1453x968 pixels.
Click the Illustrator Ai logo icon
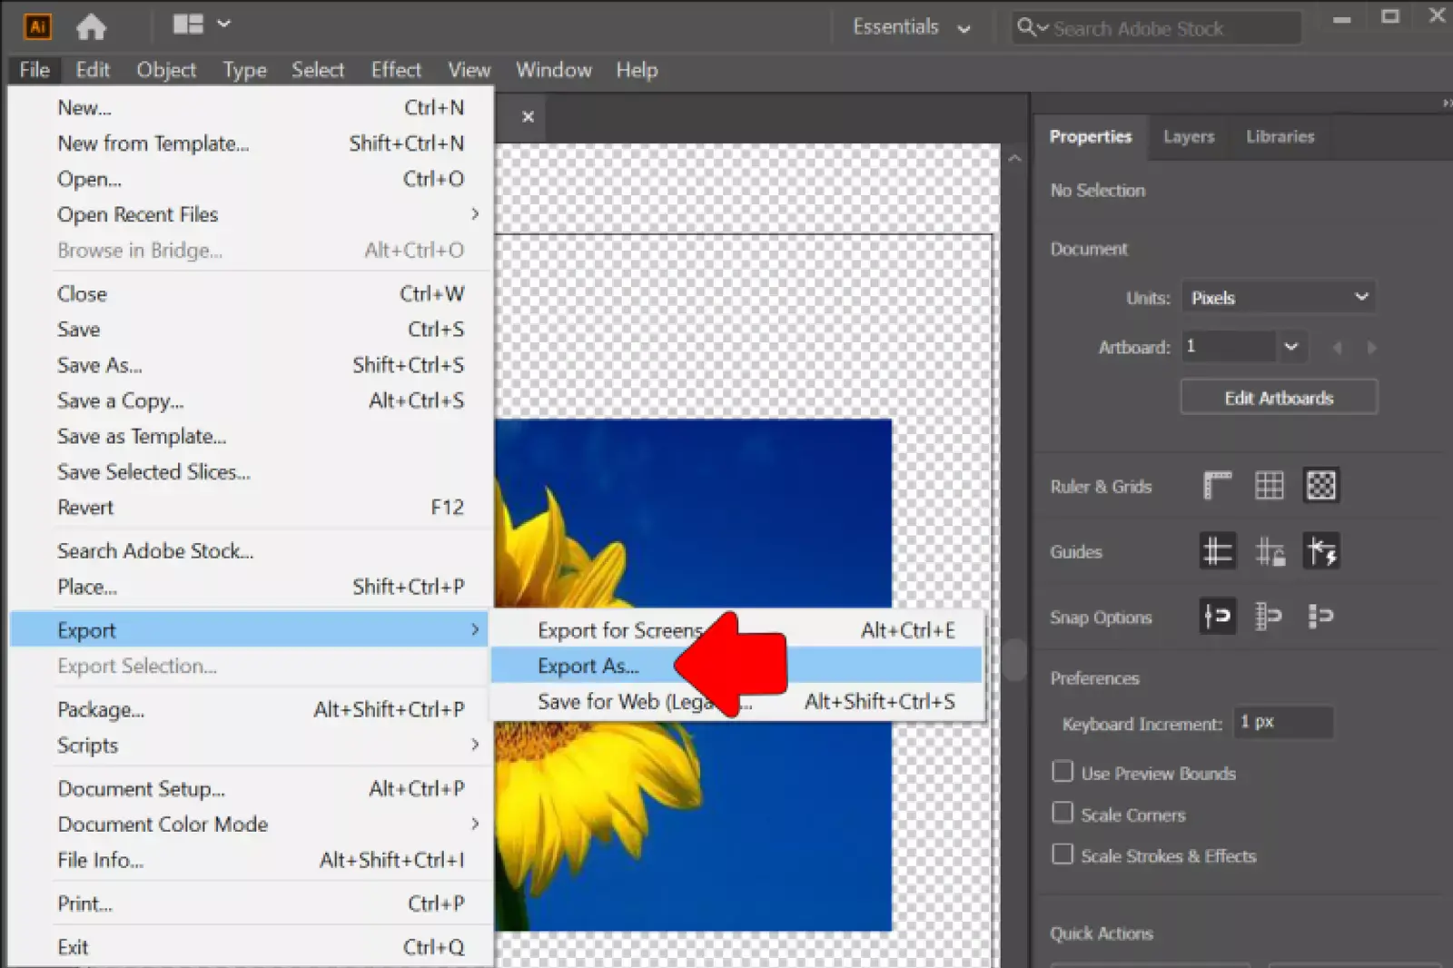pos(37,26)
